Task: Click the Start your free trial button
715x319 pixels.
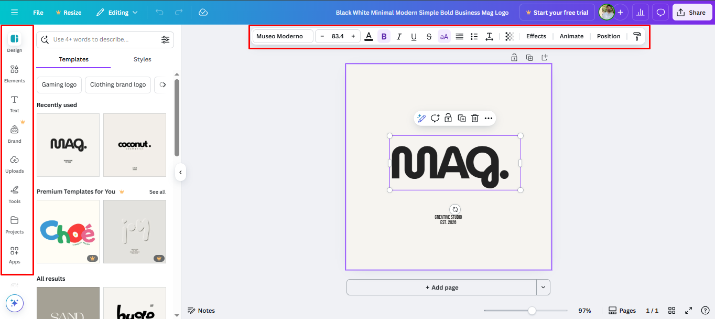Action: click(x=557, y=12)
